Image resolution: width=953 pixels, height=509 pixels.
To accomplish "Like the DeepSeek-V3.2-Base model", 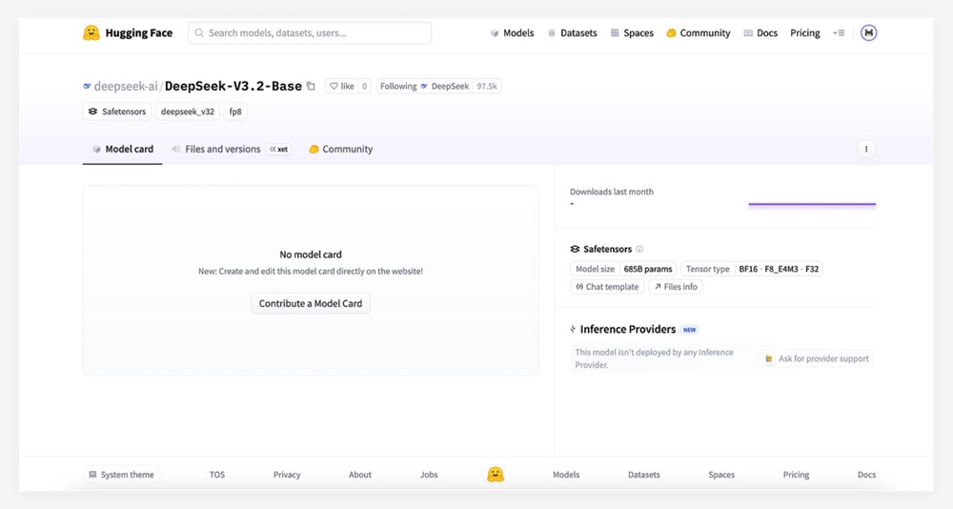I will (x=341, y=86).
